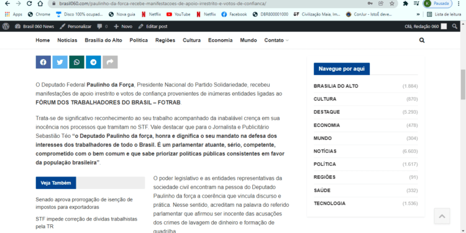This screenshot has height=233, width=466.
Task: Click the site search magnifier icon
Action: (422, 40)
